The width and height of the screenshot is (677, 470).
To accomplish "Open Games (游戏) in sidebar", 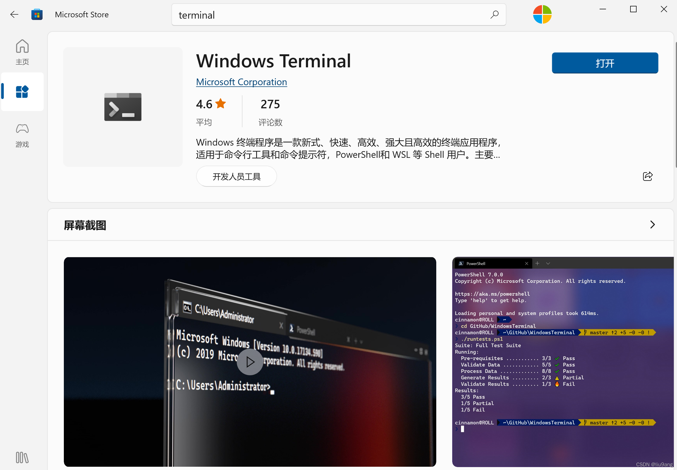I will click(x=22, y=135).
